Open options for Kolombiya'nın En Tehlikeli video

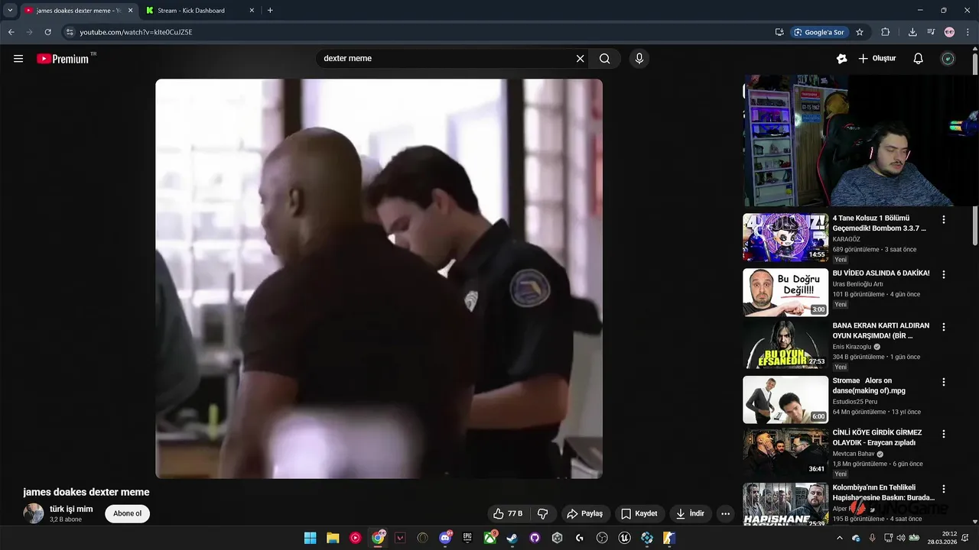point(944,489)
